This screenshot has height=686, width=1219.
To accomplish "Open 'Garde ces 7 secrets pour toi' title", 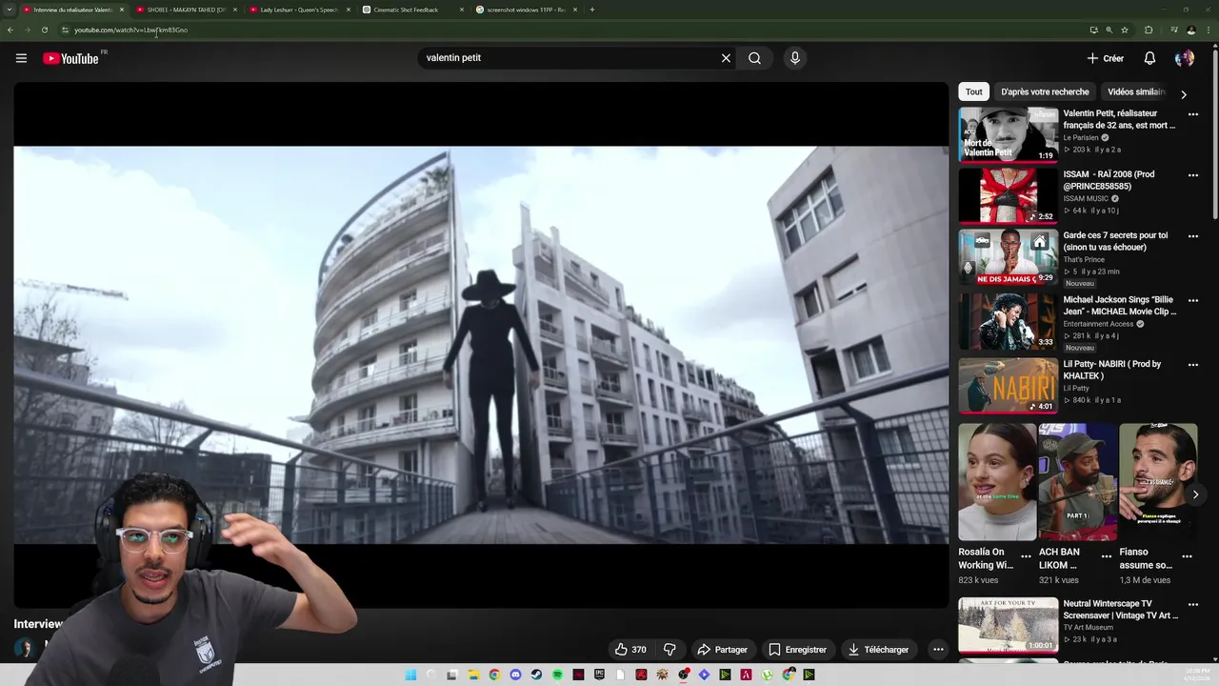I will pos(1115,241).
